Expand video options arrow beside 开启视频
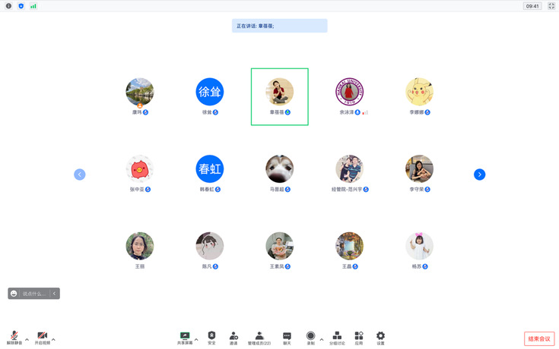The image size is (559, 349). tap(53, 339)
